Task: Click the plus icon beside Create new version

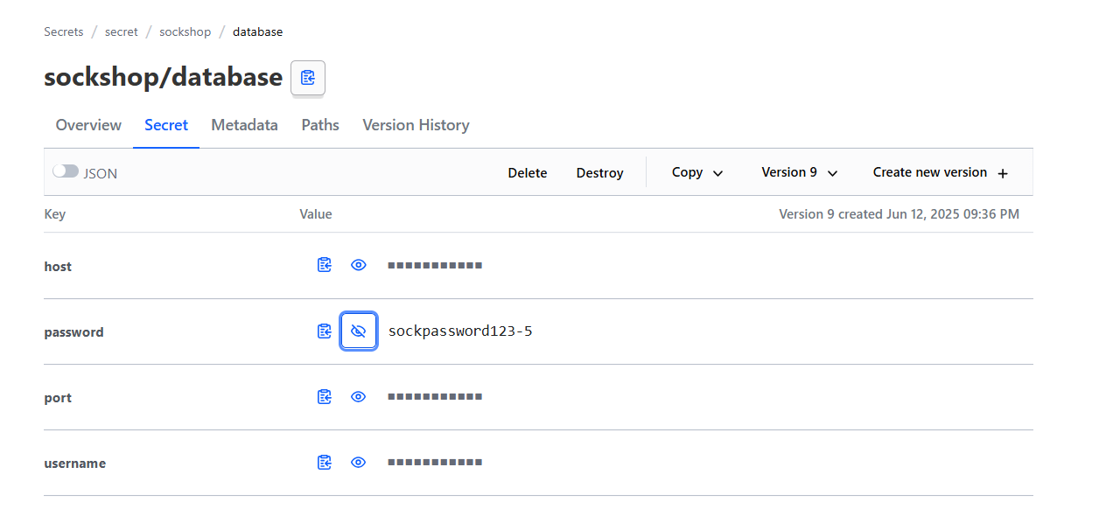Action: 1003,173
